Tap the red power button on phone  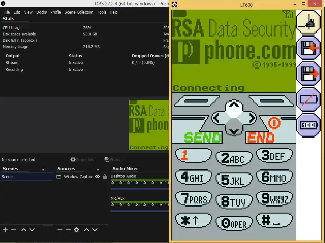(x=274, y=123)
